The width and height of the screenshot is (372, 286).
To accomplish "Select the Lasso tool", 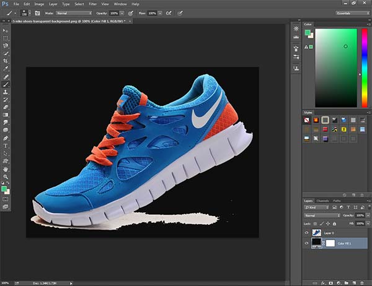I will click(5, 46).
